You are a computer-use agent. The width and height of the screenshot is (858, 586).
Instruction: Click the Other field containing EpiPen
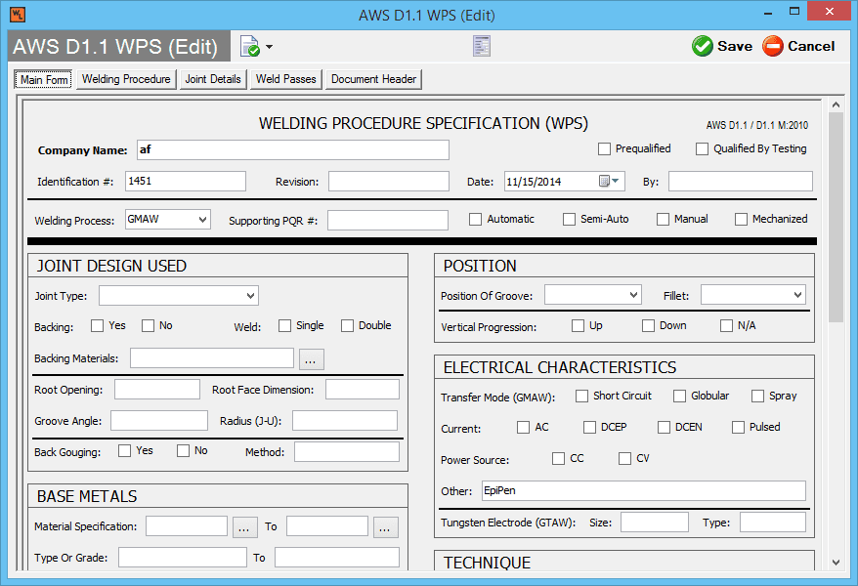click(x=643, y=491)
